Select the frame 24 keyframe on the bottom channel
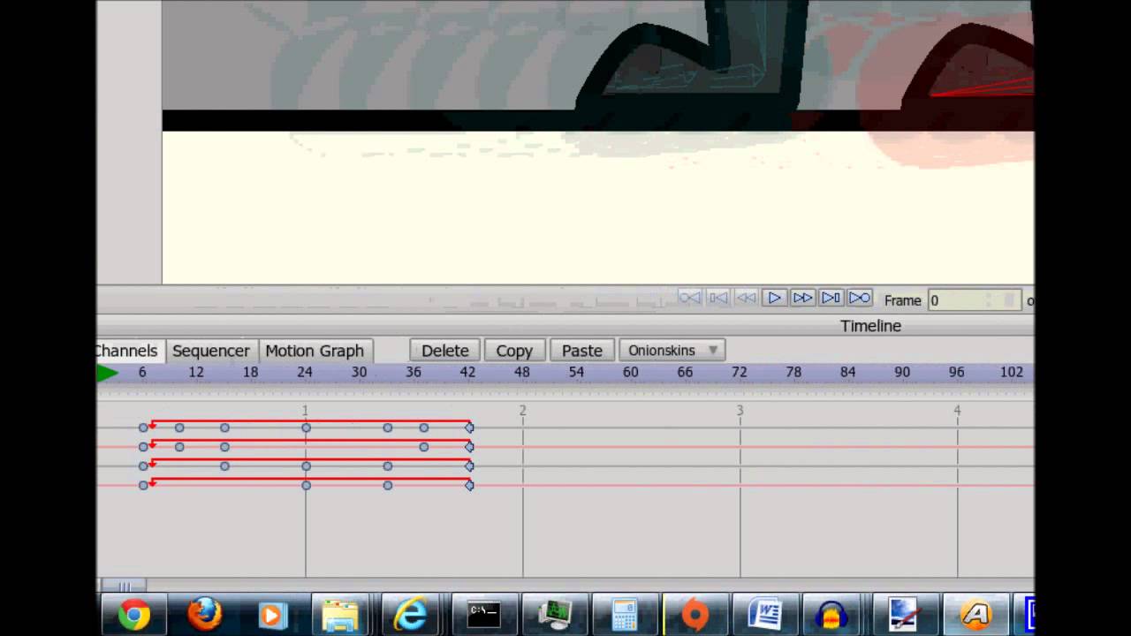This screenshot has height=636, width=1131. point(306,485)
